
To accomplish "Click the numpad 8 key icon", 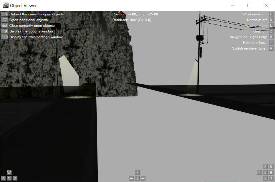I will click(265, 166).
